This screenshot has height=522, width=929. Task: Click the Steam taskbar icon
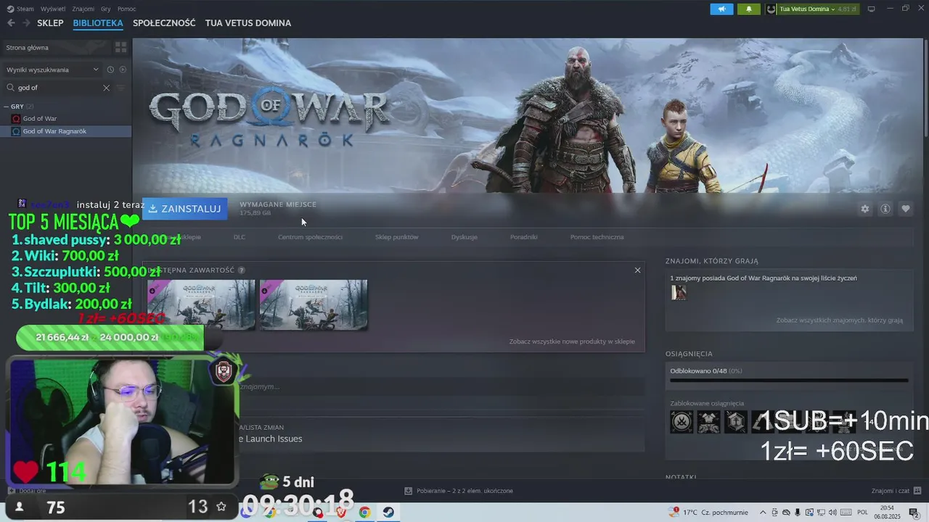[x=389, y=513]
